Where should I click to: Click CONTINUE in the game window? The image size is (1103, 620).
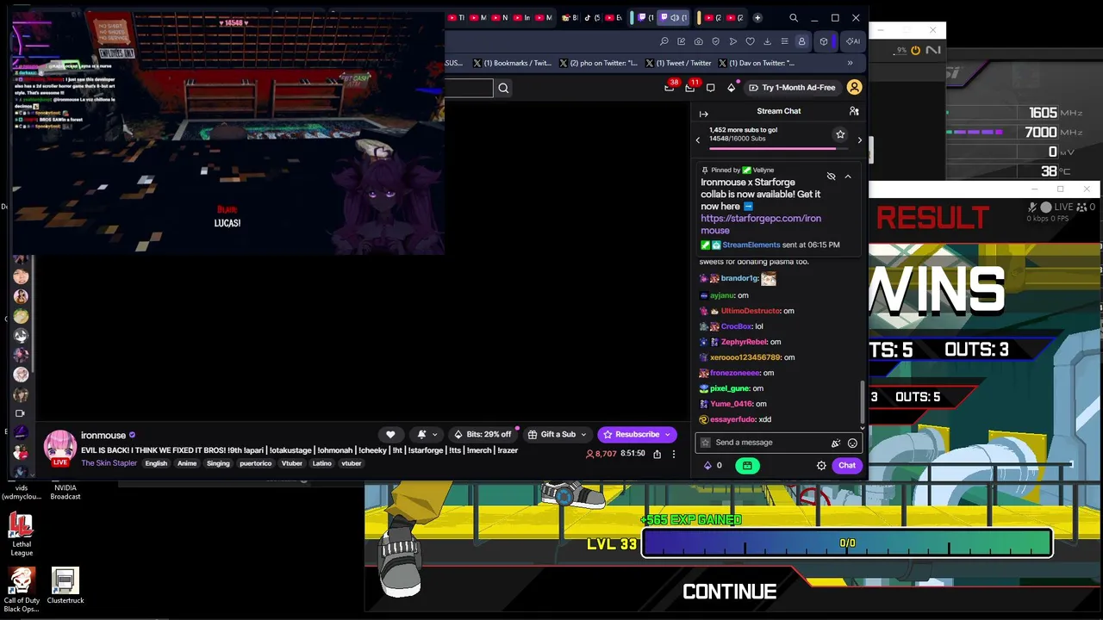[x=730, y=592]
